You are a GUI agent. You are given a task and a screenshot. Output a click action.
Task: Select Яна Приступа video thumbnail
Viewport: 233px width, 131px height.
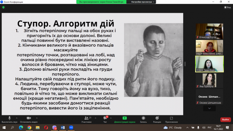(x=209, y=80)
